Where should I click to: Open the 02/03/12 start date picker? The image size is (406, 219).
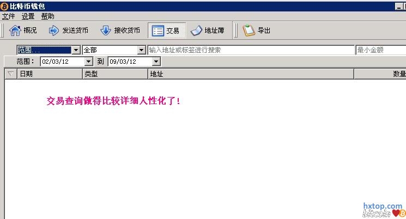[88, 62]
